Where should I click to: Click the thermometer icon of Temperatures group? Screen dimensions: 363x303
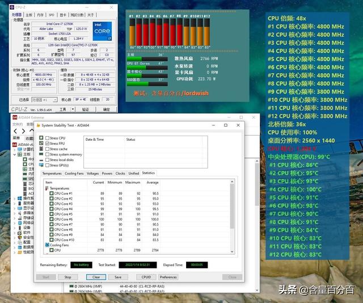[47, 188]
